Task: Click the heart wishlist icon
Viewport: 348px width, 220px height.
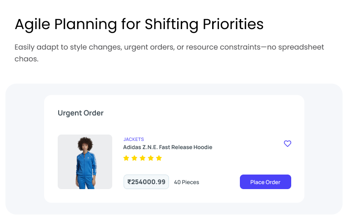Action: point(287,144)
